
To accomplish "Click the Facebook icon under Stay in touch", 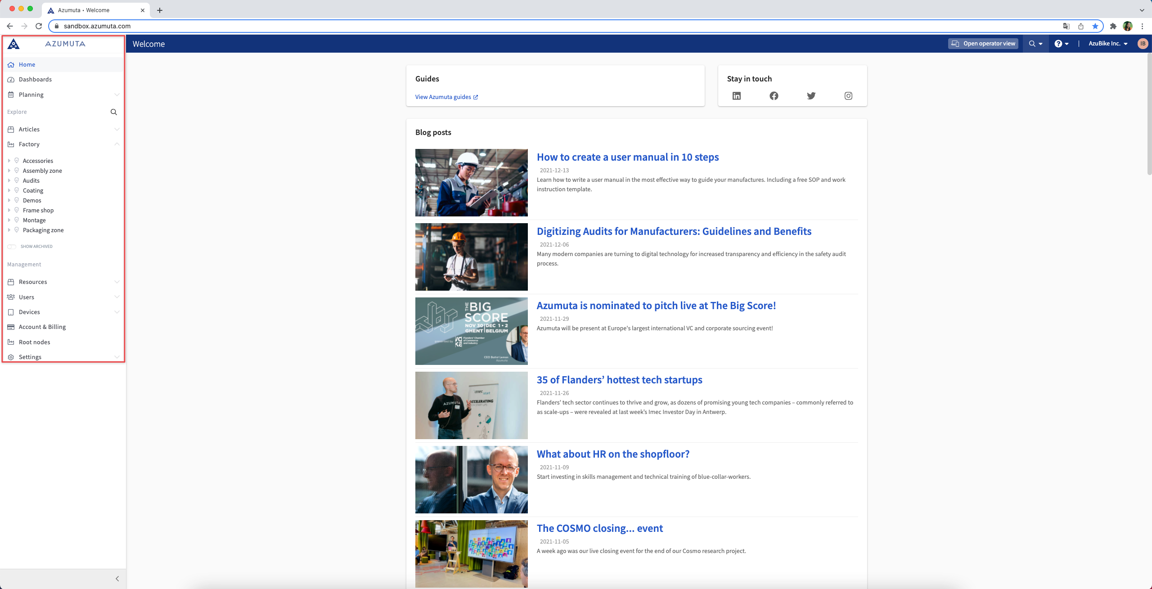I will coord(774,96).
